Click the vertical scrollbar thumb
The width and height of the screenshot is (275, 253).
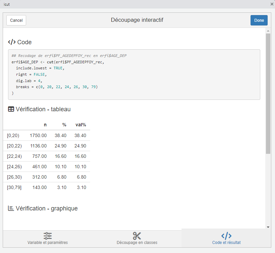coord(268,93)
